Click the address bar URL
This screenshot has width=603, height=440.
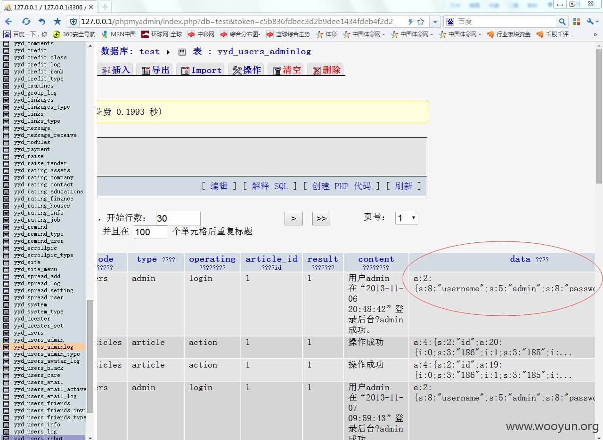tap(236, 22)
